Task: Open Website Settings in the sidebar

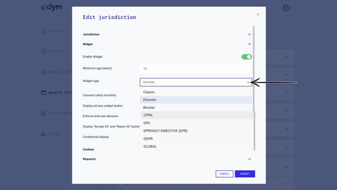Action: pyautogui.click(x=56, y=93)
